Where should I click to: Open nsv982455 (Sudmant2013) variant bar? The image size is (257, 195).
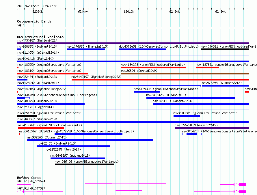(x=73, y=146)
